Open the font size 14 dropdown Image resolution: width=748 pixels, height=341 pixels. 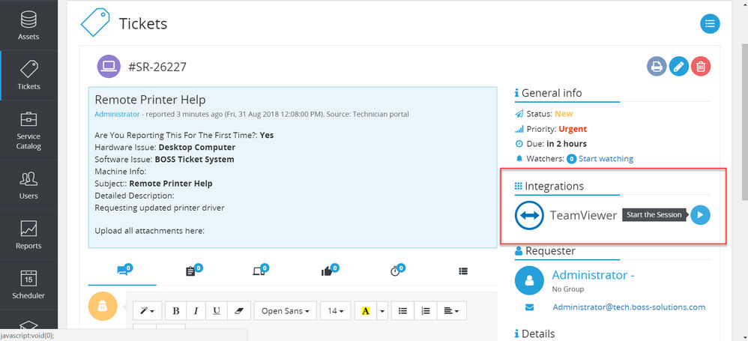335,310
